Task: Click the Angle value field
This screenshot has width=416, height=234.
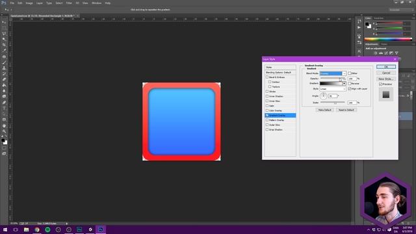Action: tap(333, 96)
